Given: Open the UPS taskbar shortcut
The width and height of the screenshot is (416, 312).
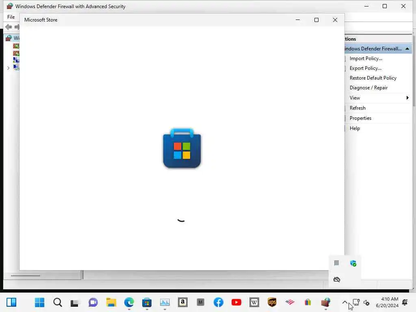Looking at the screenshot, I should (272, 302).
